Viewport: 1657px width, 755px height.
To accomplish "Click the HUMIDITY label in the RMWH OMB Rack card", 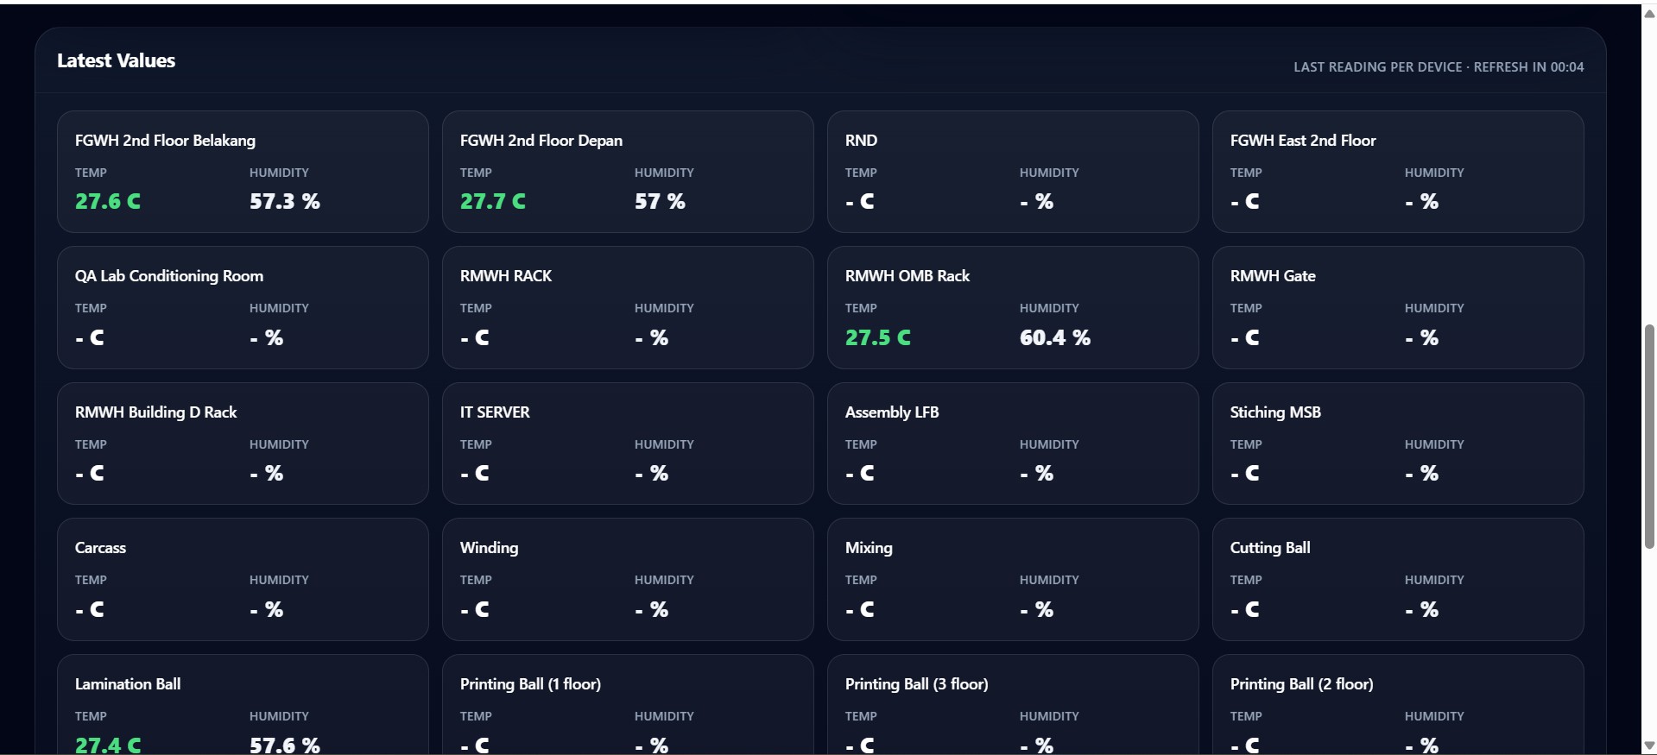I will pyautogui.click(x=1049, y=308).
